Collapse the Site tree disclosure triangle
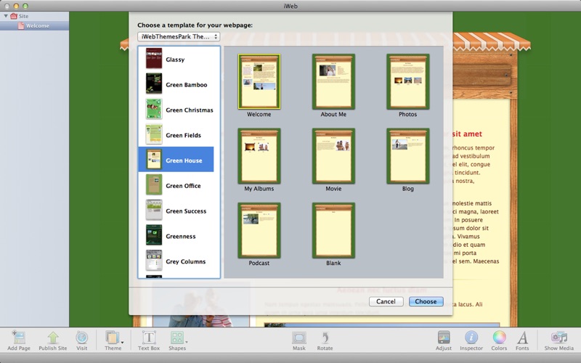 [6, 16]
